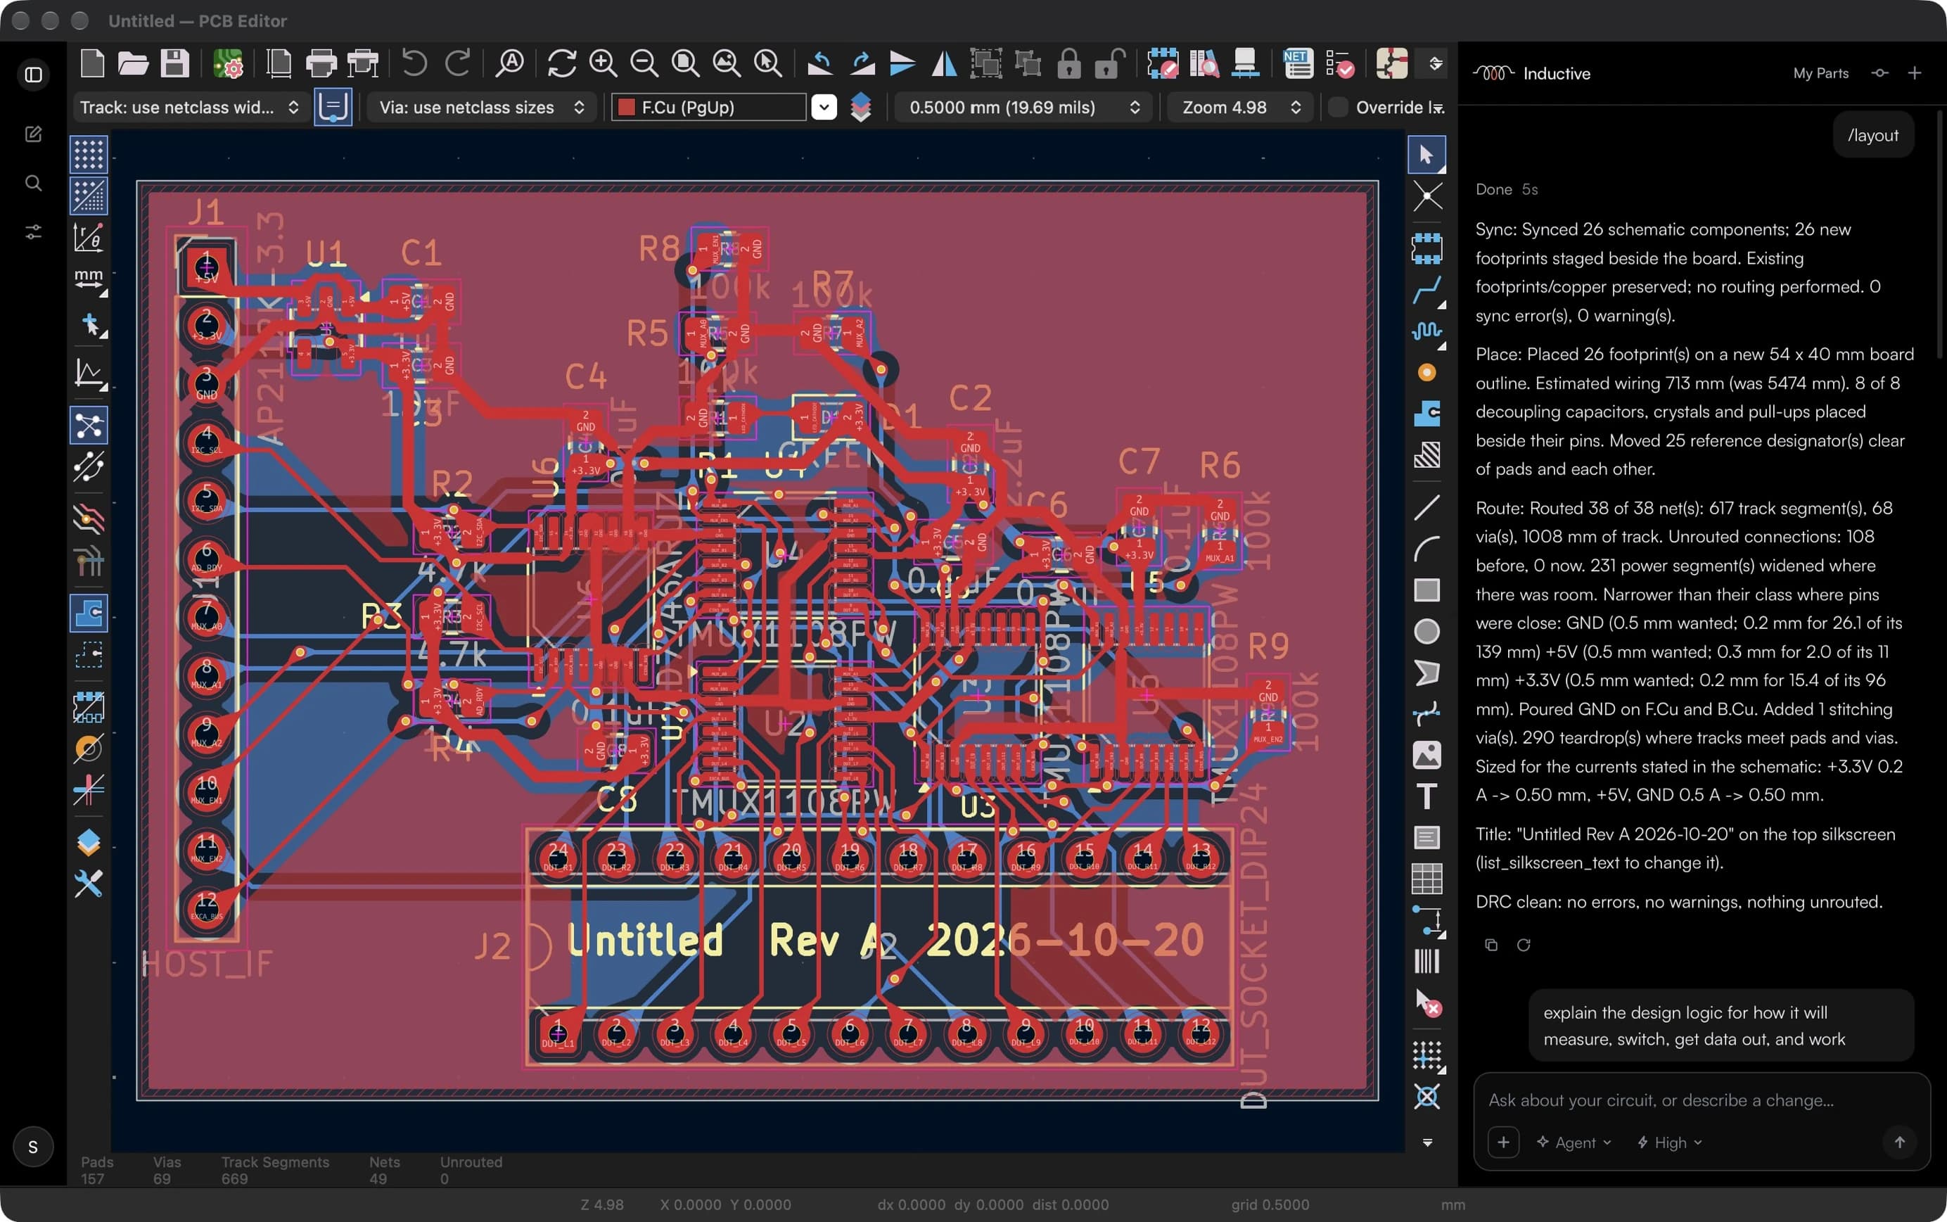Toggle the Override lock checkbox
Viewport: 1947px width, 1222px height.
click(1338, 108)
